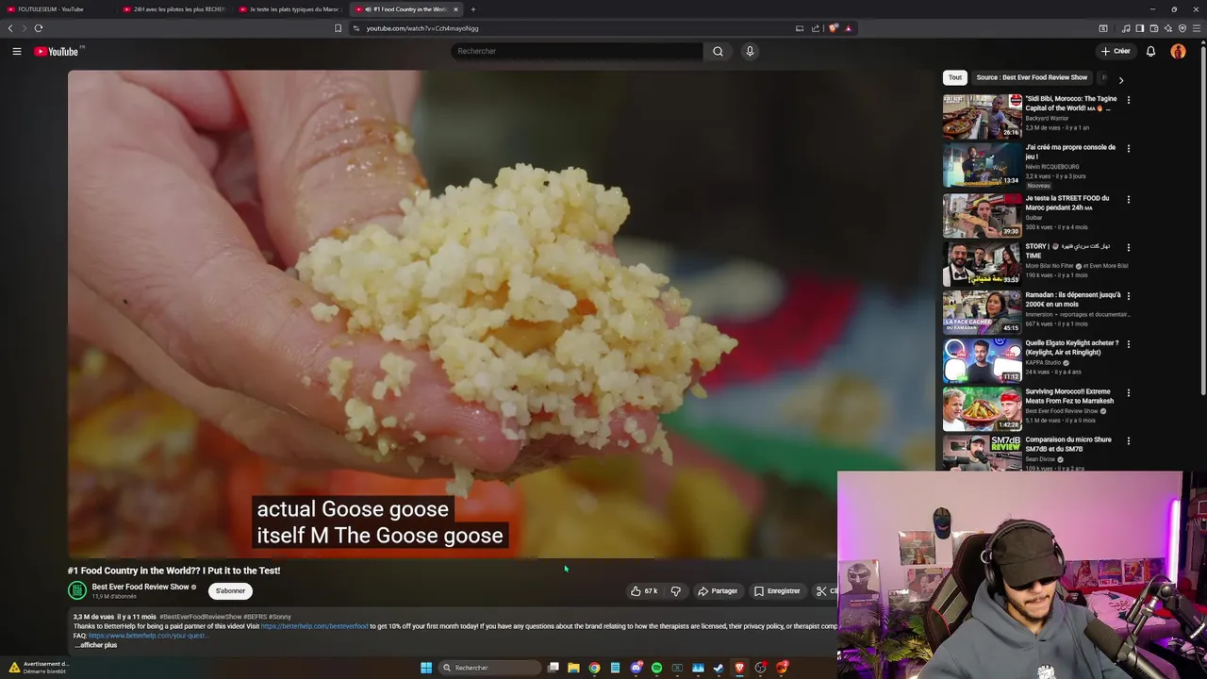Viewport: 1207px width, 679px height.
Task: Open Windows Start menu
Action: click(426, 668)
